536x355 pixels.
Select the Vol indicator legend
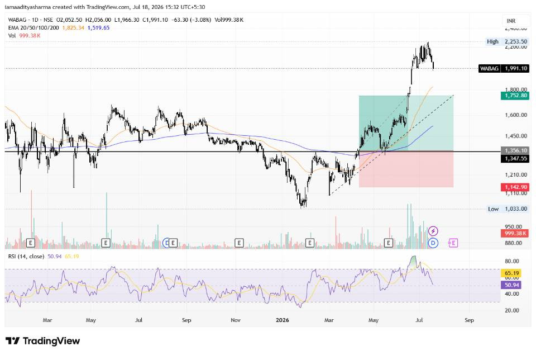(12, 36)
